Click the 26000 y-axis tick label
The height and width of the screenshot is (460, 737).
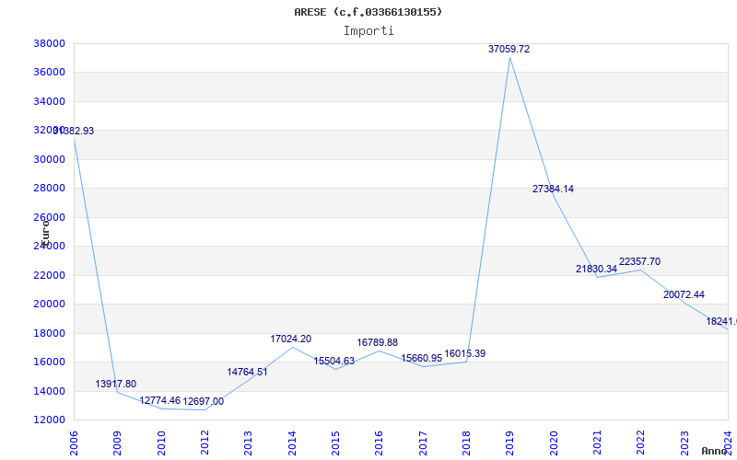[x=49, y=217]
